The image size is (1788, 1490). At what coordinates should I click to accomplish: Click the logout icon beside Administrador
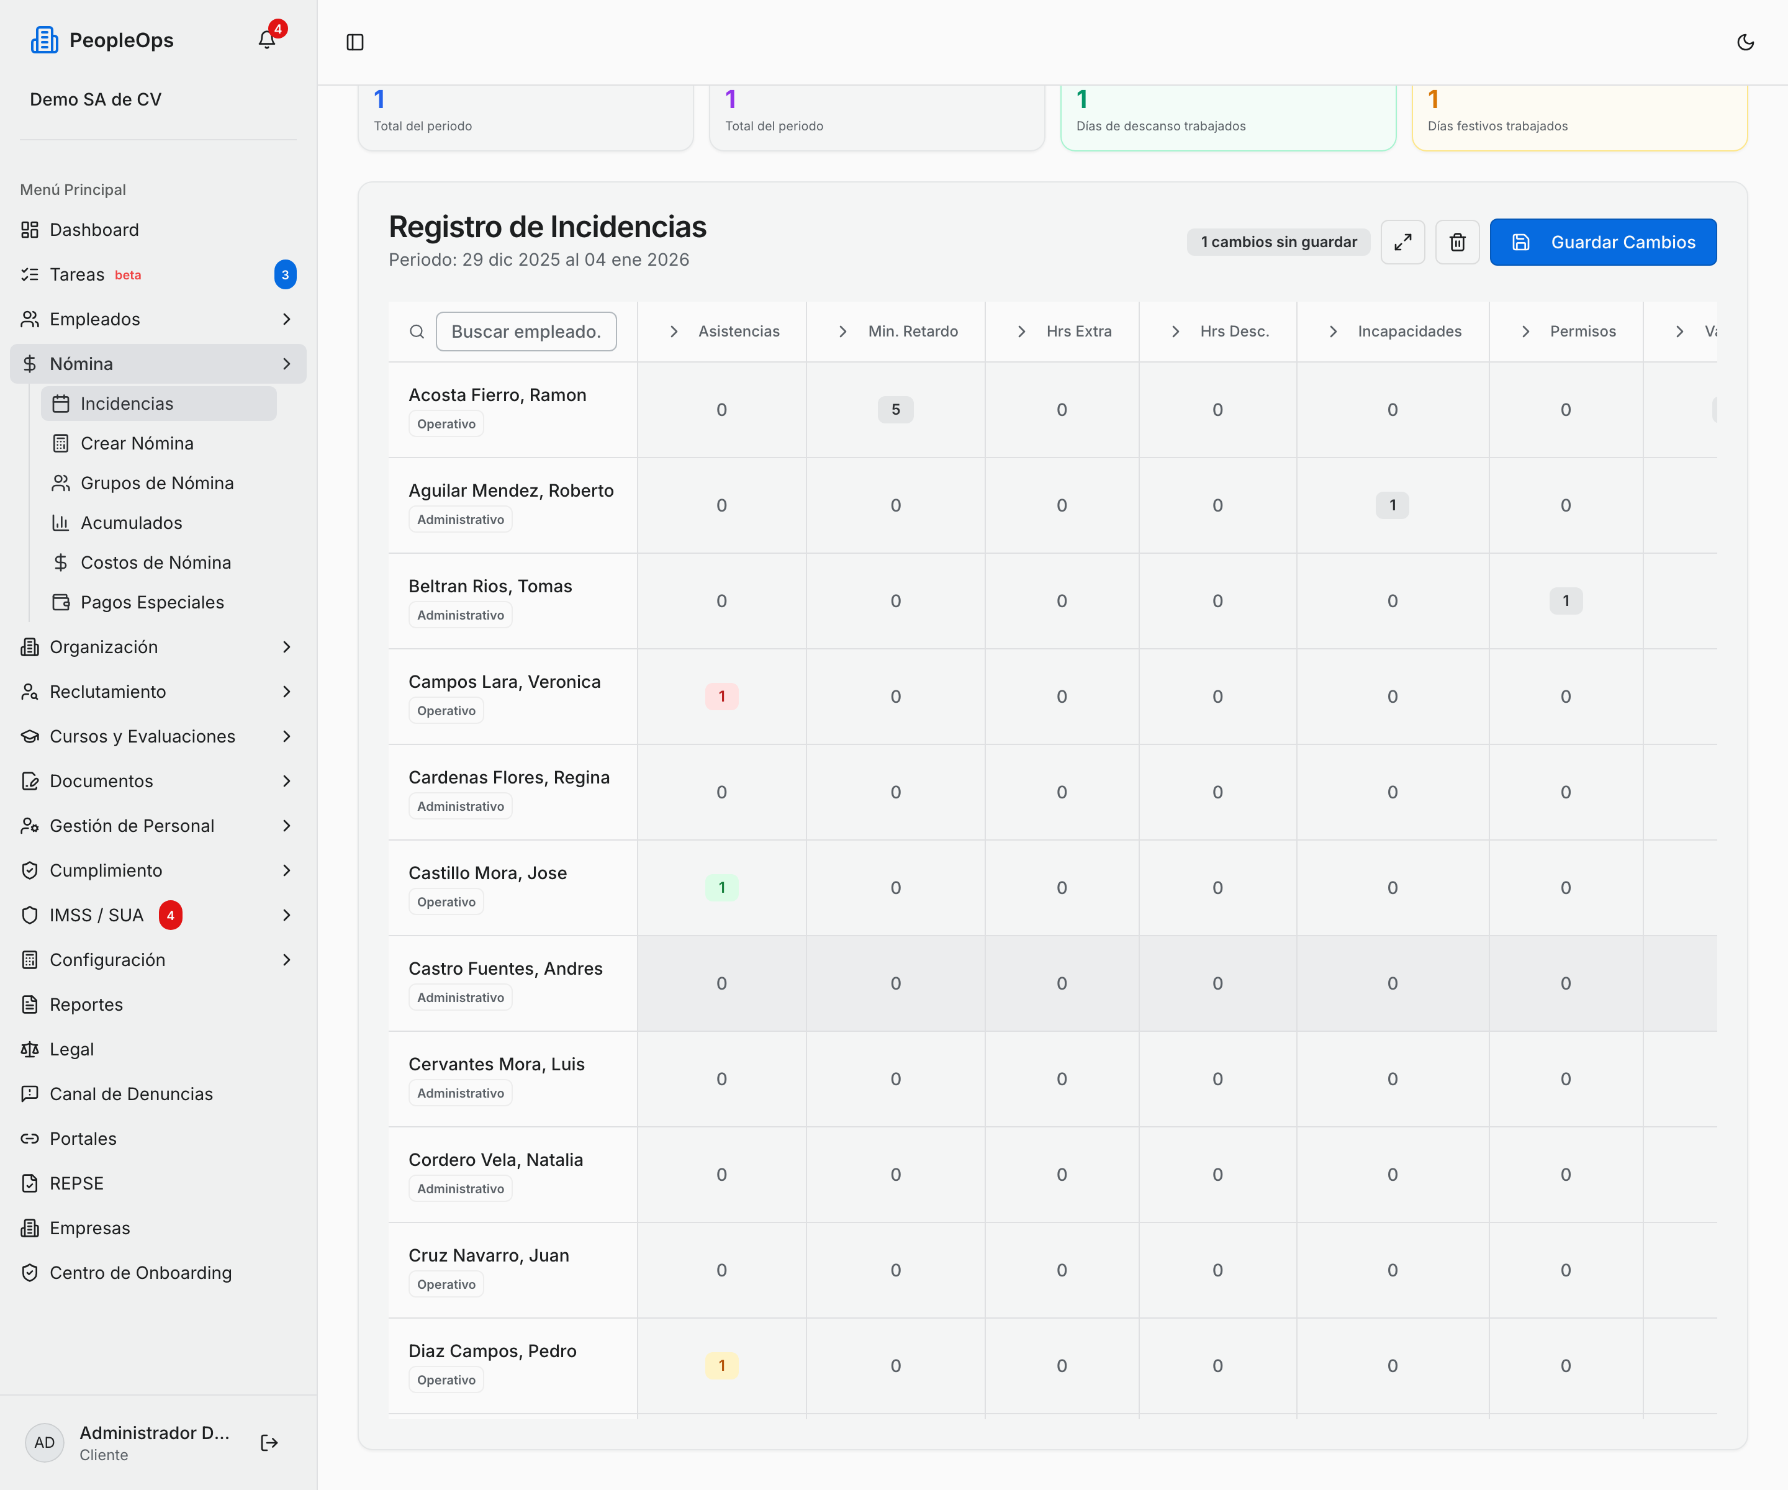pyautogui.click(x=269, y=1442)
